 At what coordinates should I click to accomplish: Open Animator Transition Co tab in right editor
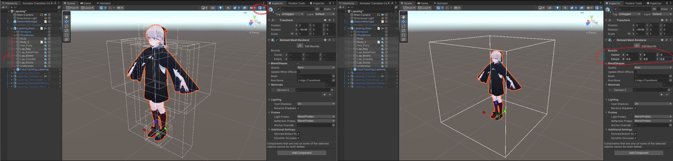coord(373,3)
